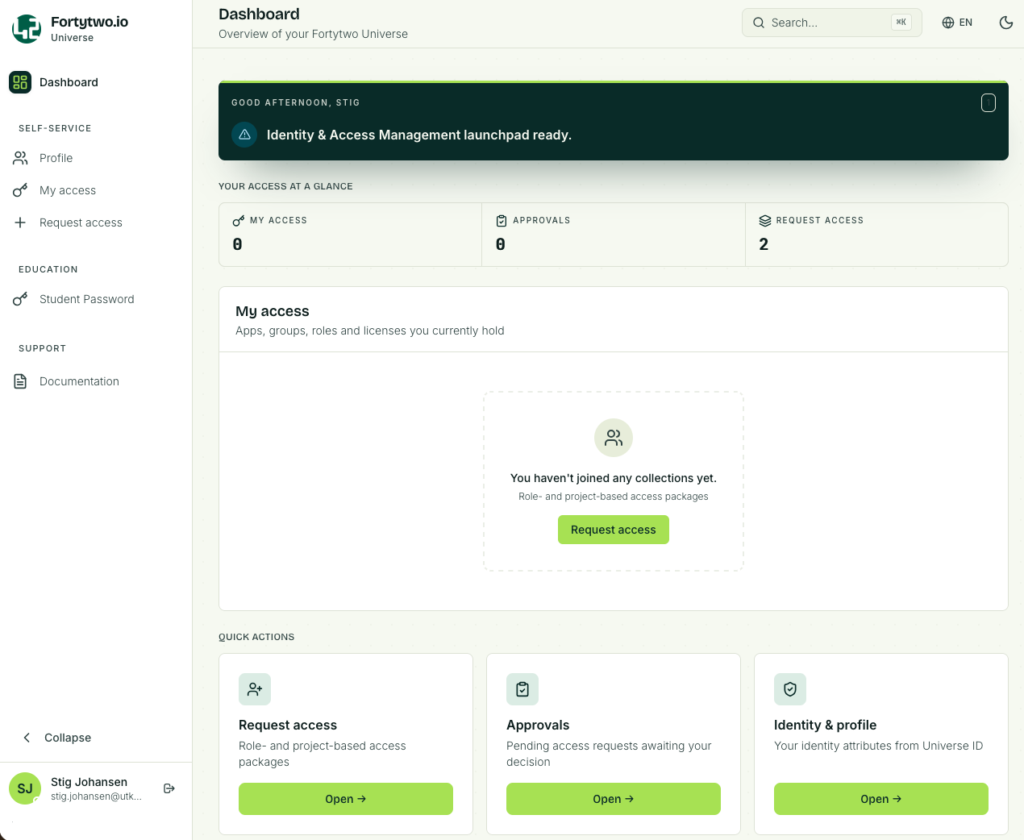The width and height of the screenshot is (1024, 840).
Task: Click the layers icon in the Request Access stat card
Action: 765,221
